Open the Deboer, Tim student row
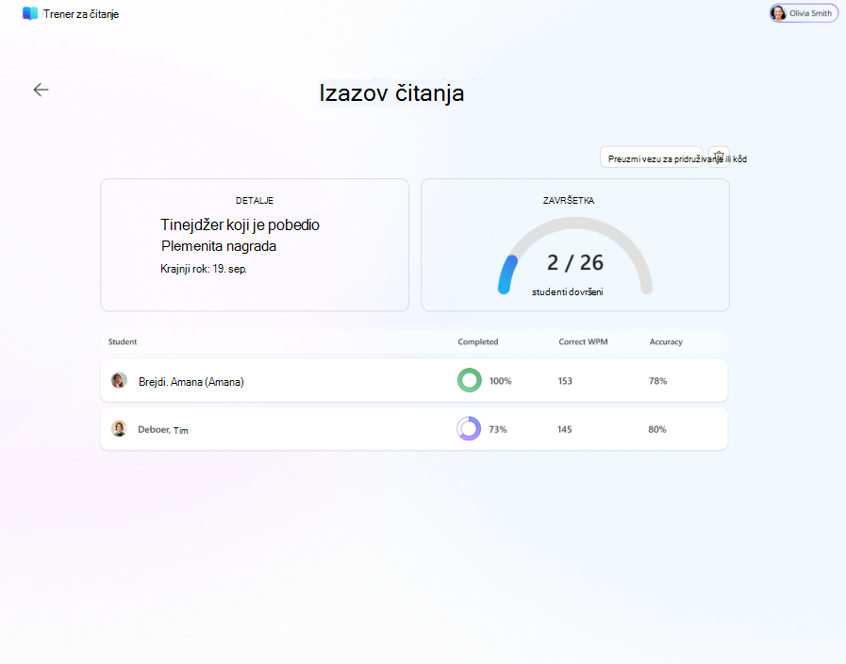Image resolution: width=846 pixels, height=664 pixels. point(414,429)
